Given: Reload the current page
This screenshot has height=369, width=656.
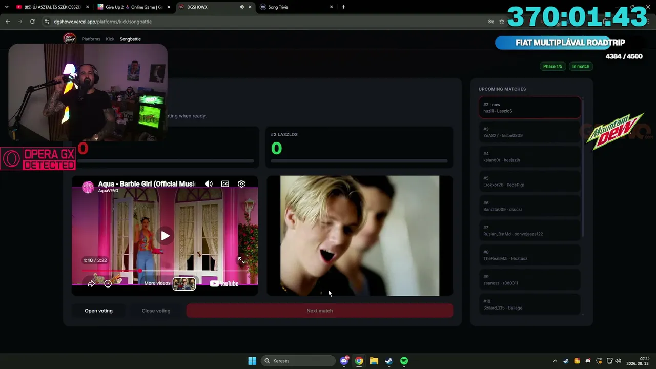Looking at the screenshot, I should [32, 22].
